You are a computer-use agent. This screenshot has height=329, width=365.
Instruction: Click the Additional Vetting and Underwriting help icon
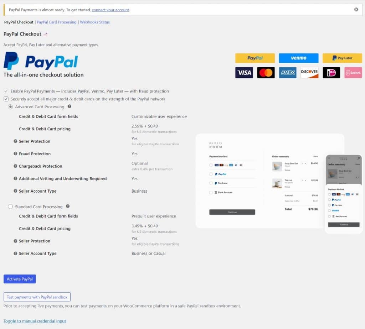pyautogui.click(x=15, y=178)
